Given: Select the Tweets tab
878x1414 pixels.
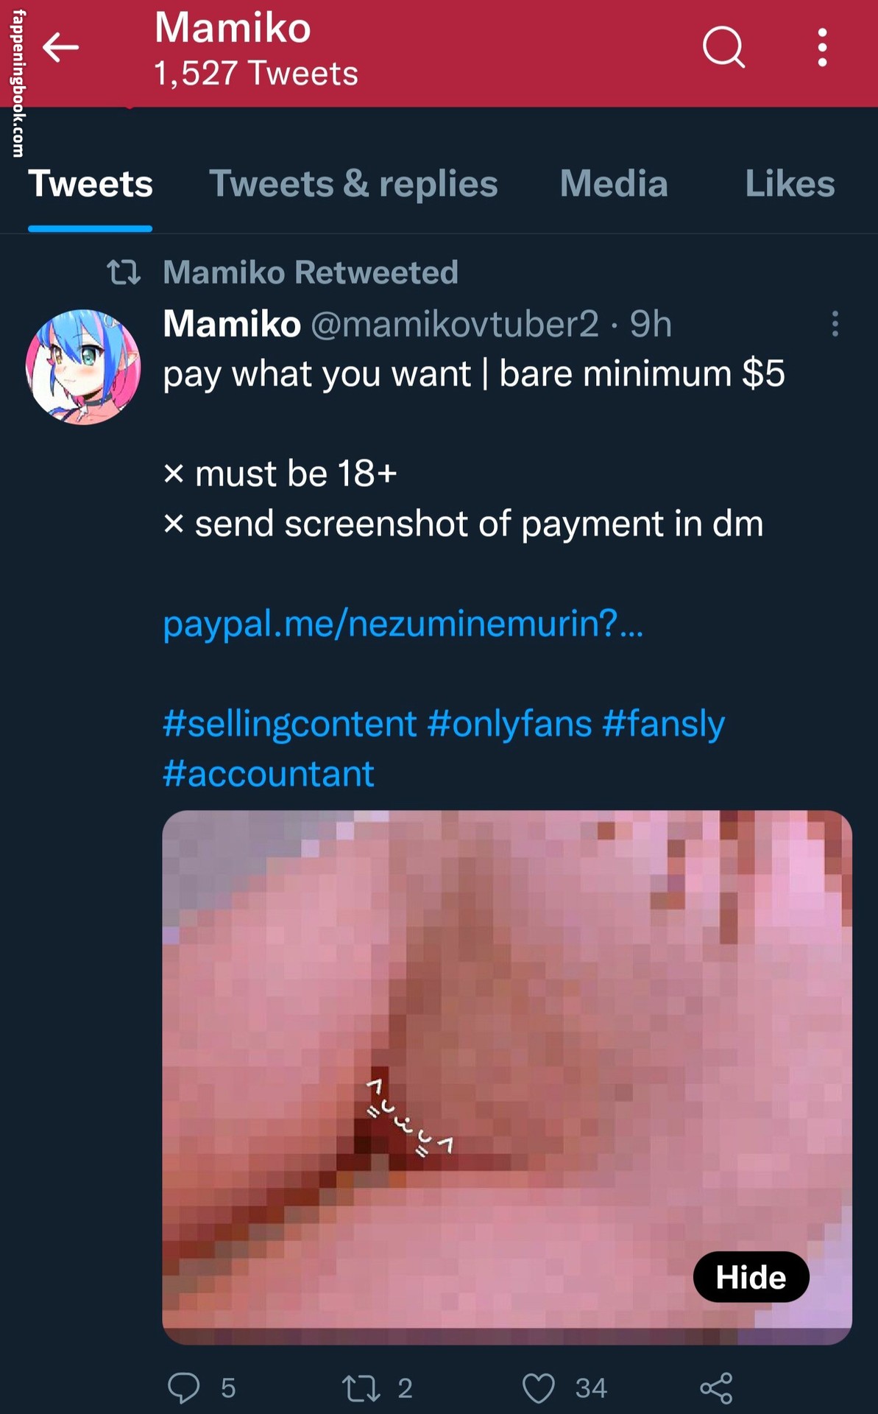Looking at the screenshot, I should [91, 183].
